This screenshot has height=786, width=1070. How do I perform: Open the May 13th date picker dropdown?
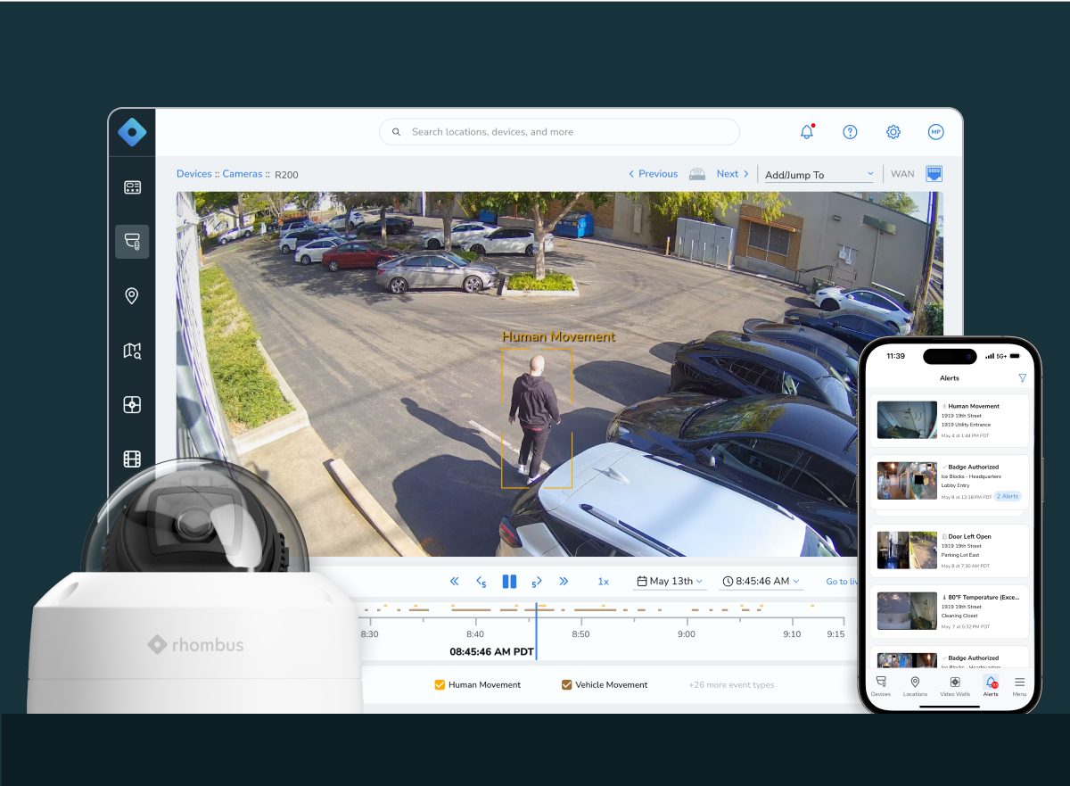(x=670, y=581)
